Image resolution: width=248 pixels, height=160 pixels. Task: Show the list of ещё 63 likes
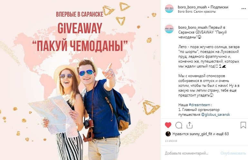click(223, 134)
